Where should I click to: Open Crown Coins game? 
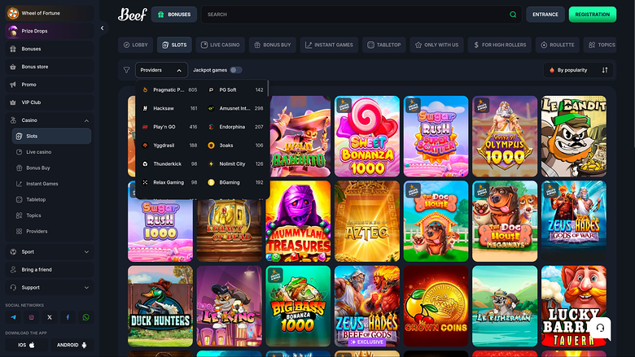click(436, 306)
